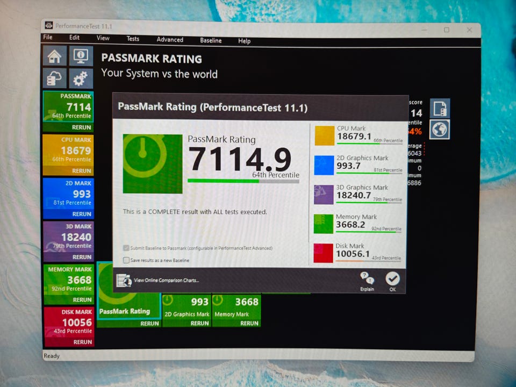Click the COMPLETE result message text
This screenshot has height=387, width=516.
195,212
